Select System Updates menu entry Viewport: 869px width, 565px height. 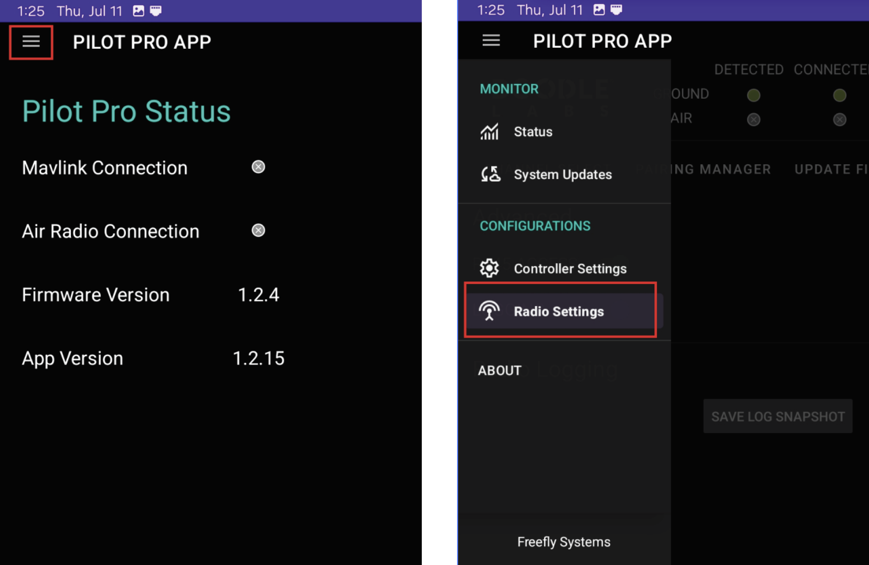[x=563, y=174]
